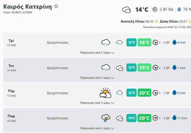The width and height of the screenshot is (191, 133).
Task: Select the Πέμ 15 Μαΐ day label
Action: tap(11, 93)
